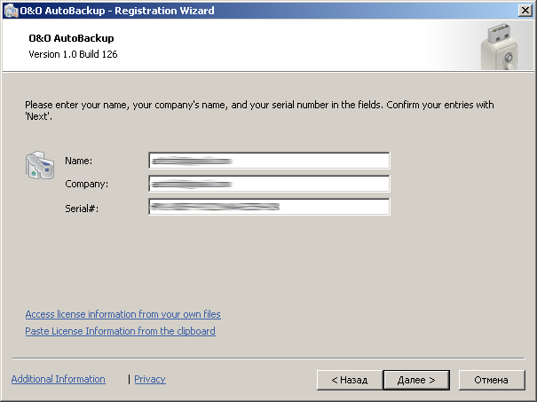Open the Additional Information link
Screen dimensions: 537x402
point(58,379)
